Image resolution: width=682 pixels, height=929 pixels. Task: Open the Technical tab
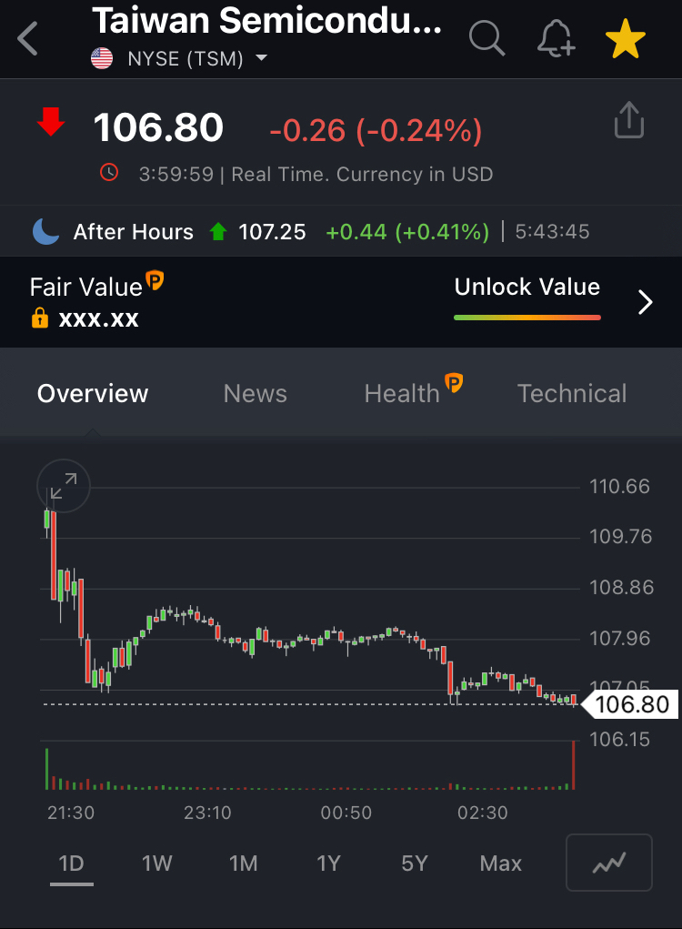click(572, 393)
